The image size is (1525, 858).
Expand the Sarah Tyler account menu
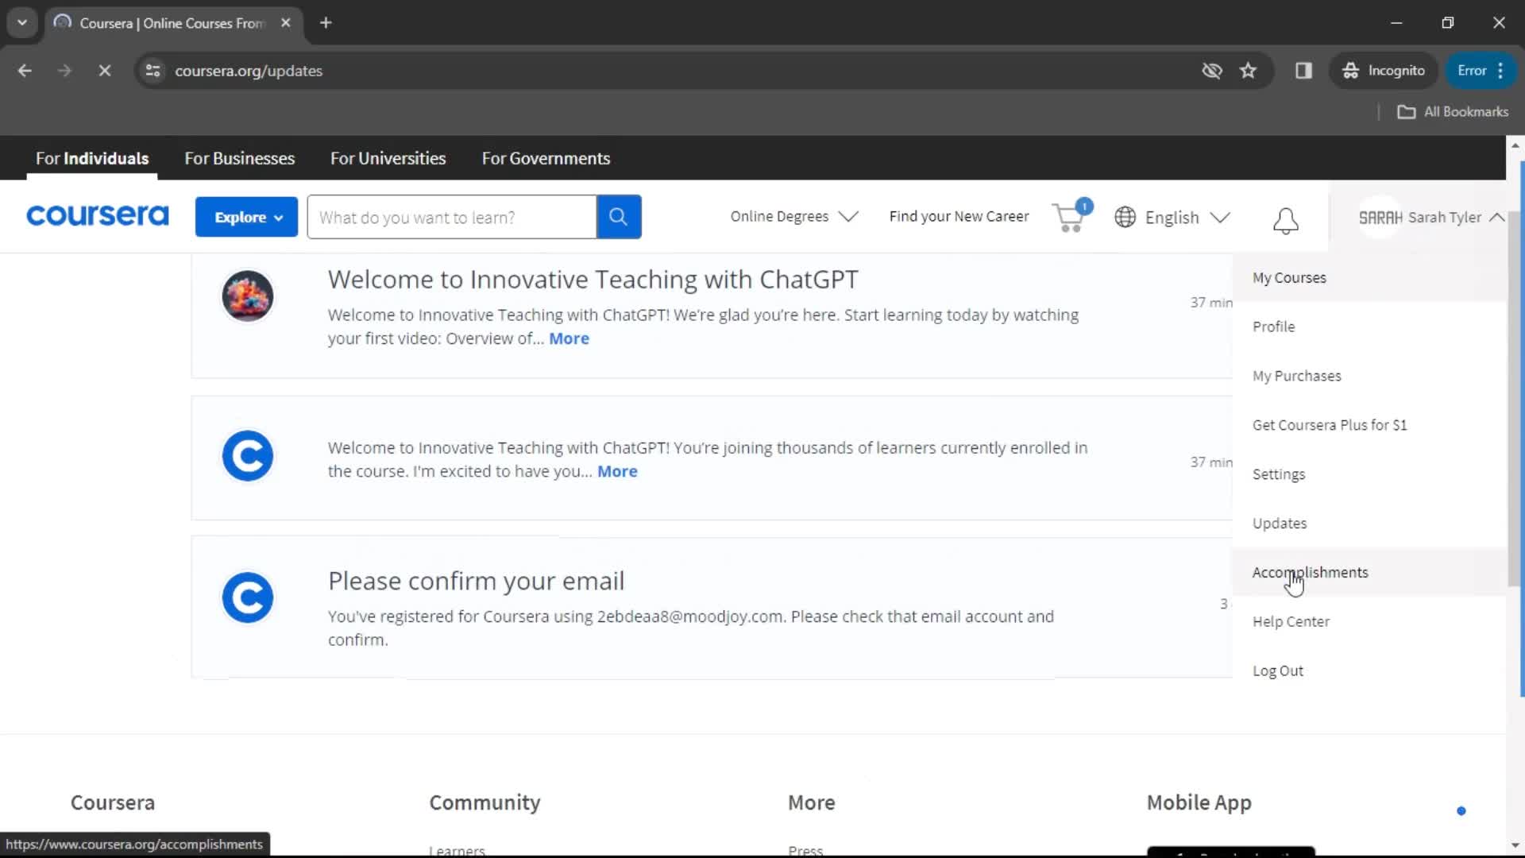(x=1500, y=217)
